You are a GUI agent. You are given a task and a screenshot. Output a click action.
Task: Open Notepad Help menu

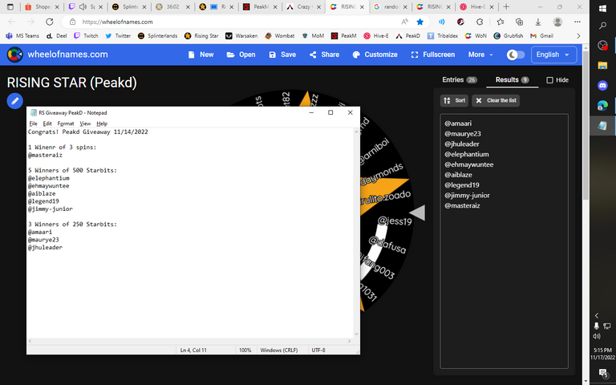(x=102, y=124)
